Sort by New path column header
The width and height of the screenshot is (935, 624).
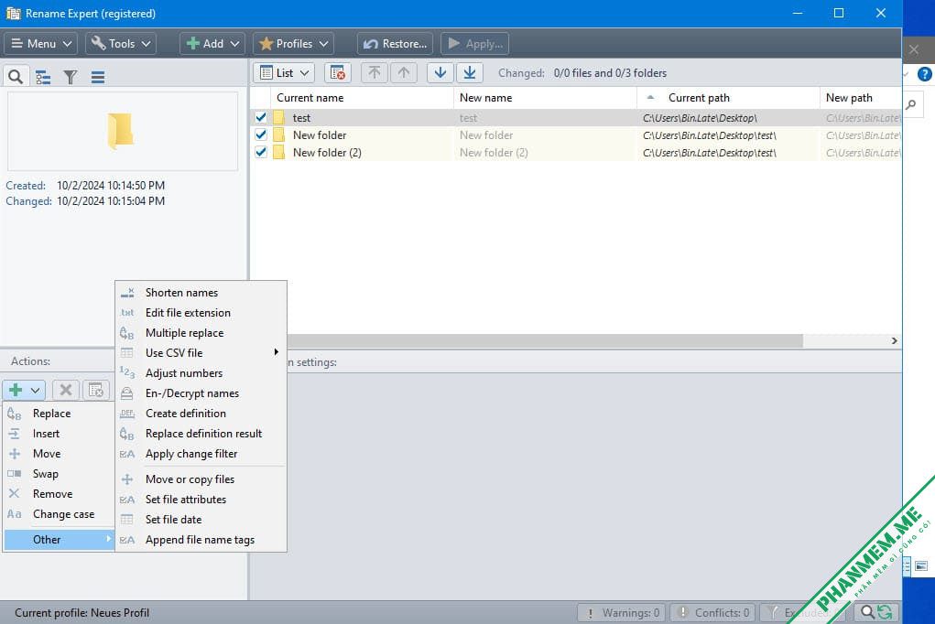(x=860, y=98)
